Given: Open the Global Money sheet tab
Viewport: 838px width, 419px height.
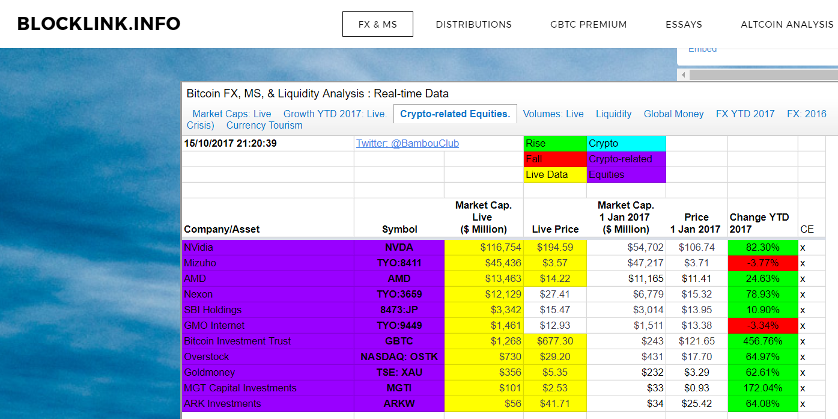Looking at the screenshot, I should tap(673, 114).
